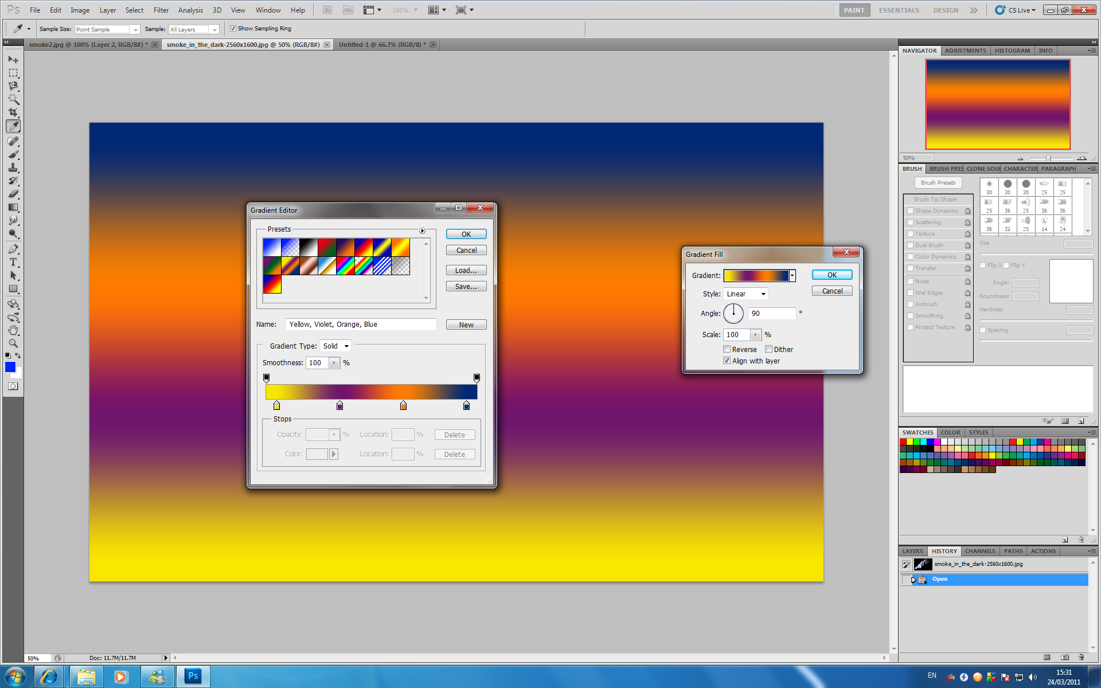Enable Smoothing in Brush panel
Image resolution: width=1101 pixels, height=688 pixels.
click(910, 316)
